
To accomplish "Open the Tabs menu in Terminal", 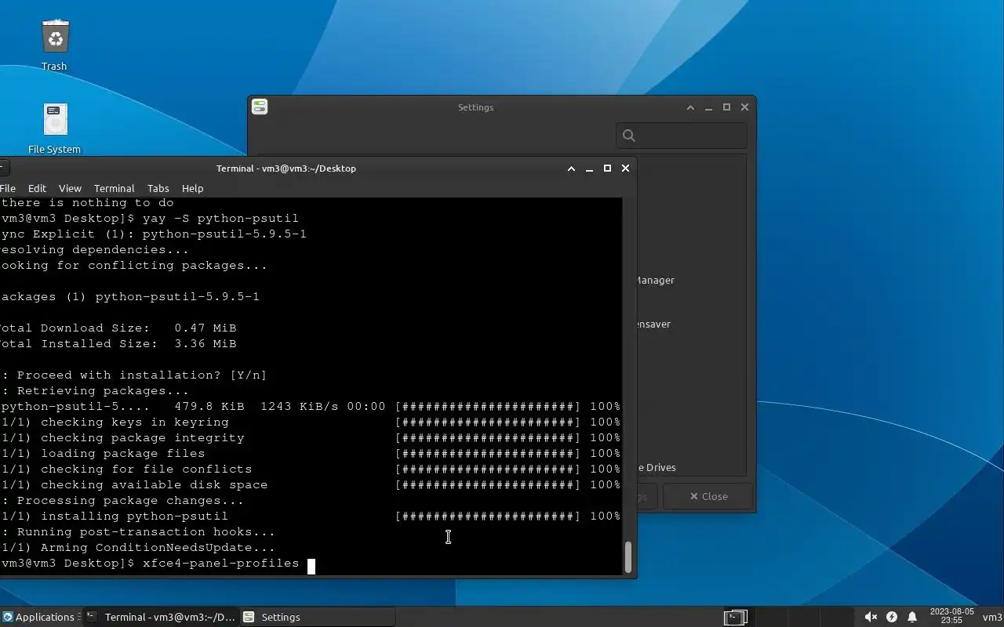I will (158, 188).
